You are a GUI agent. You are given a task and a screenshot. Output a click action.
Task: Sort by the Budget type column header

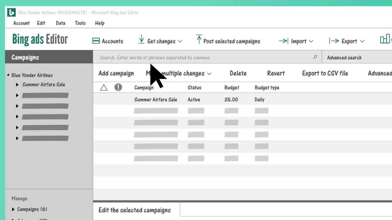(267, 88)
